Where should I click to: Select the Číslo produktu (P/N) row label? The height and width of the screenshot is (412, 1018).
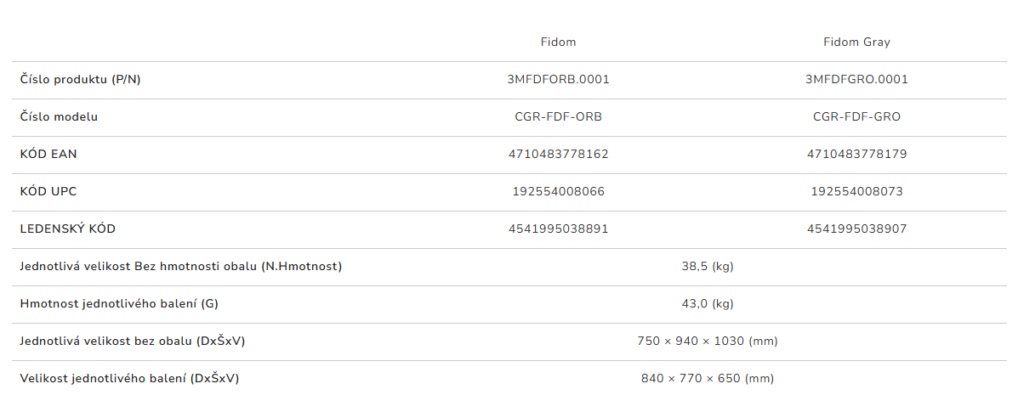point(80,80)
